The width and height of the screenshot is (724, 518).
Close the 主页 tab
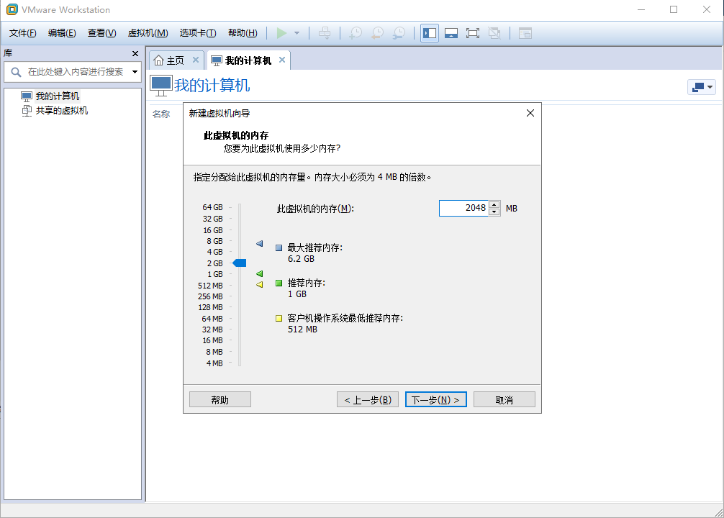[196, 60]
